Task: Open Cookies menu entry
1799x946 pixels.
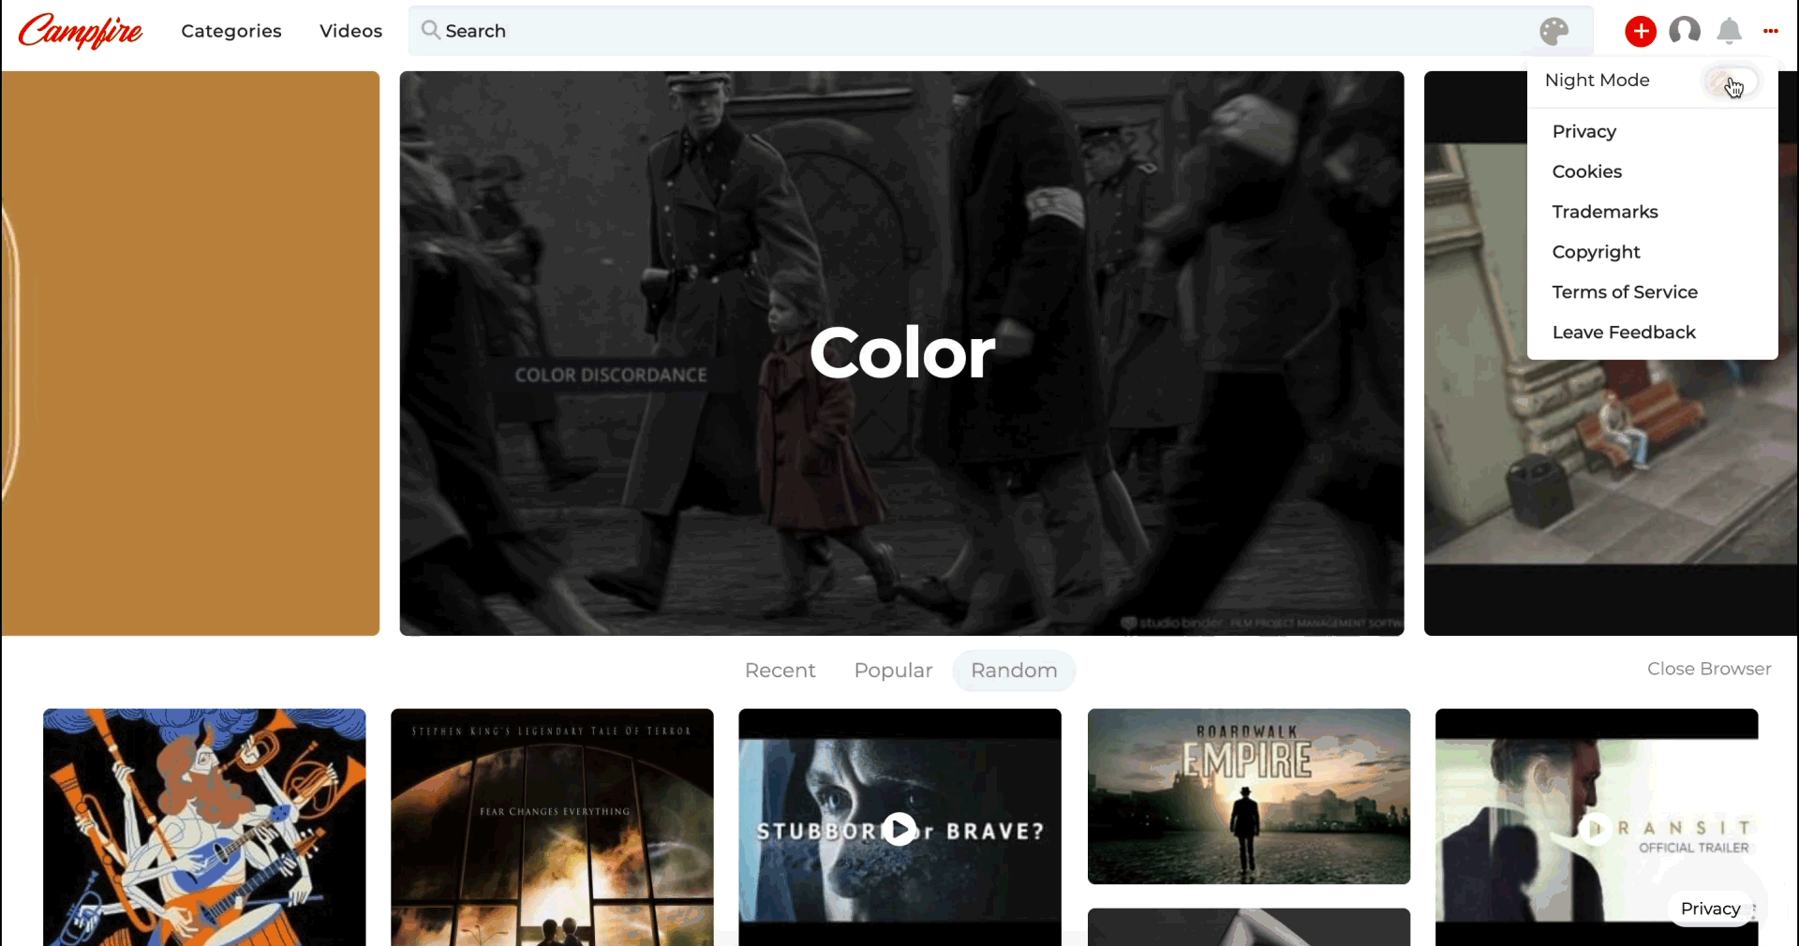Action: point(1586,171)
